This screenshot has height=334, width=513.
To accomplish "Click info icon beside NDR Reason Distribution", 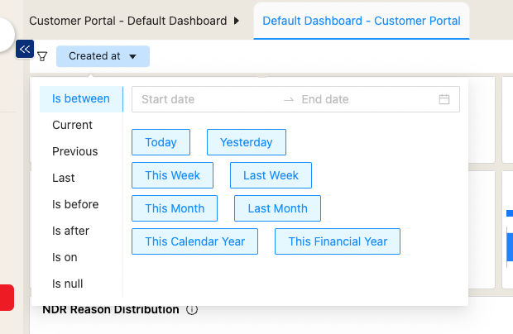I will click(x=192, y=310).
